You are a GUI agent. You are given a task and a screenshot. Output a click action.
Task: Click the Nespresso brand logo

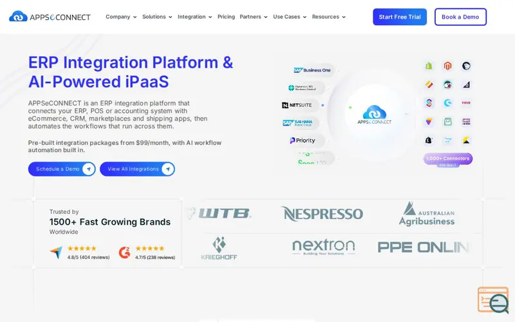322,214
